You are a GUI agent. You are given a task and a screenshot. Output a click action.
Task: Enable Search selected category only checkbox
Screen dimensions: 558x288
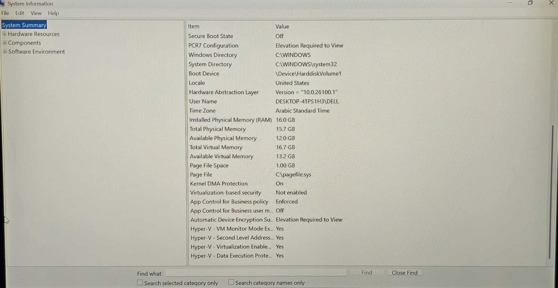click(x=140, y=283)
